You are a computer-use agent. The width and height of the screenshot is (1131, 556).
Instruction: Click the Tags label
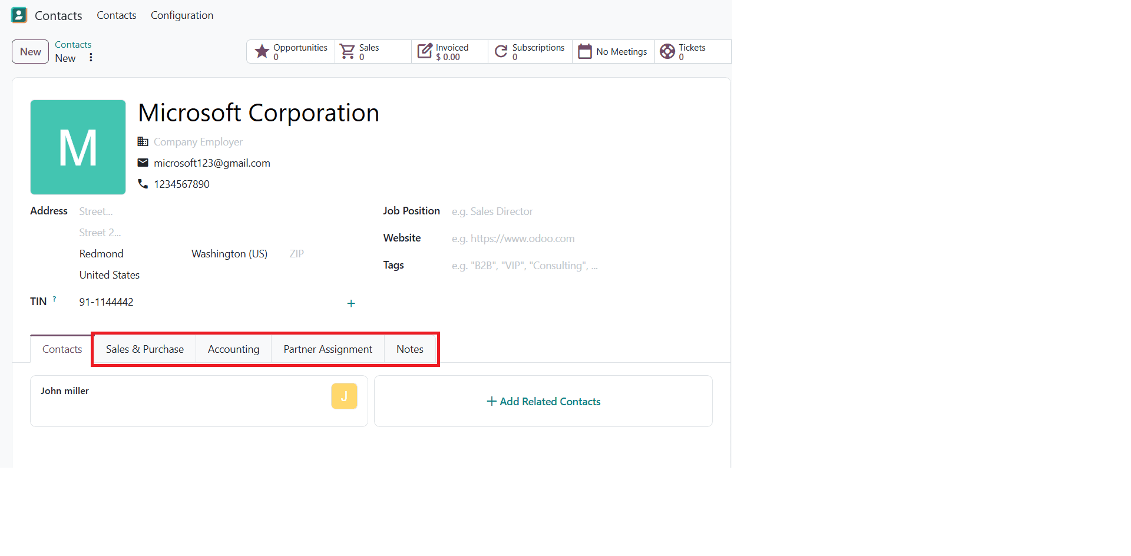tap(393, 265)
